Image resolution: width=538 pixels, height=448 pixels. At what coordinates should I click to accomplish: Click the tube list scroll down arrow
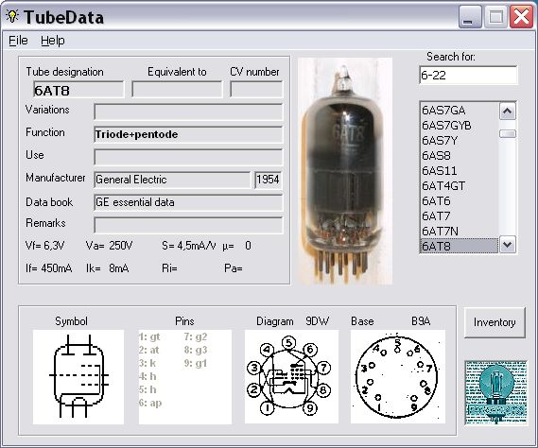508,245
